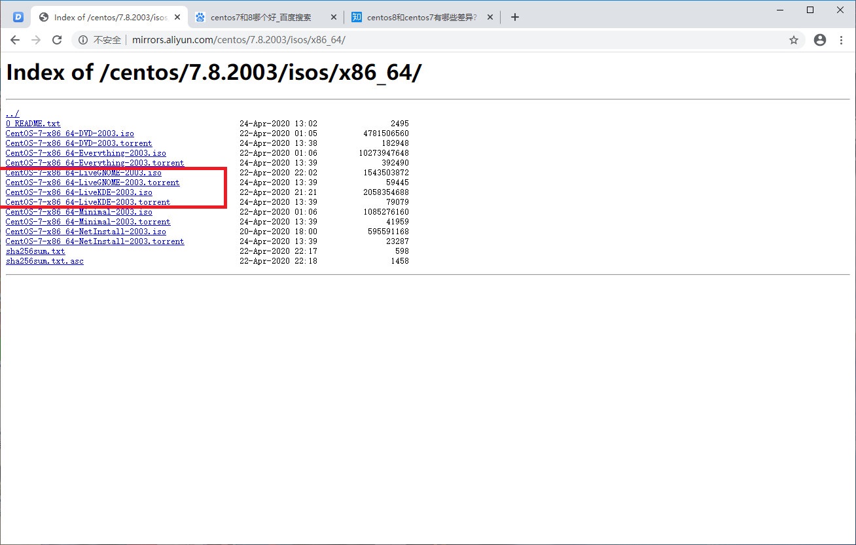Screen dimensions: 856x545
Task: Click date 20-Apr-2020 18:00
Action: pos(278,232)
